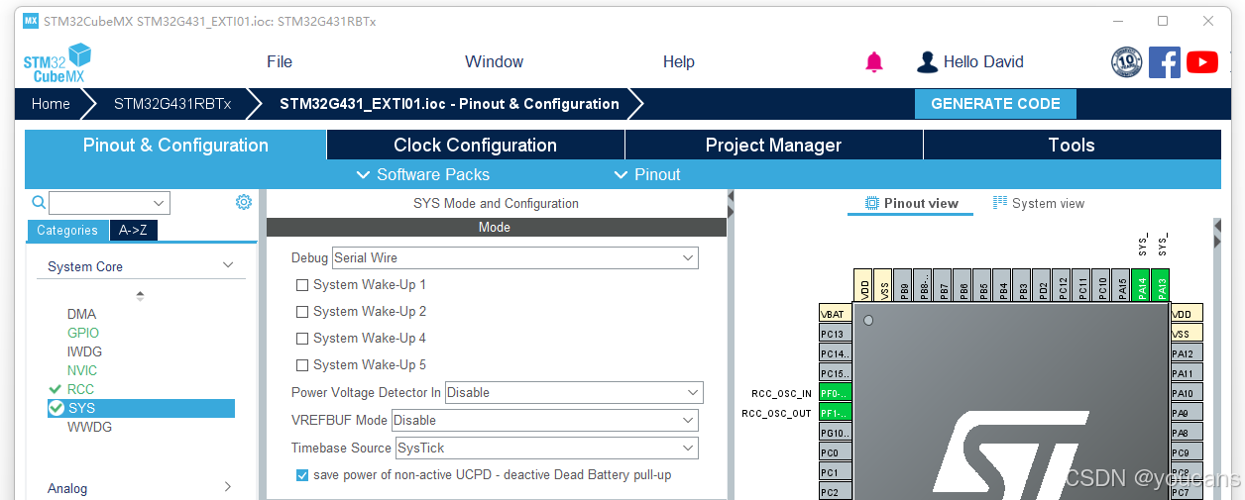The height and width of the screenshot is (500, 1245).
Task: Enable System Wake-Up 1 checkbox
Action: click(302, 285)
